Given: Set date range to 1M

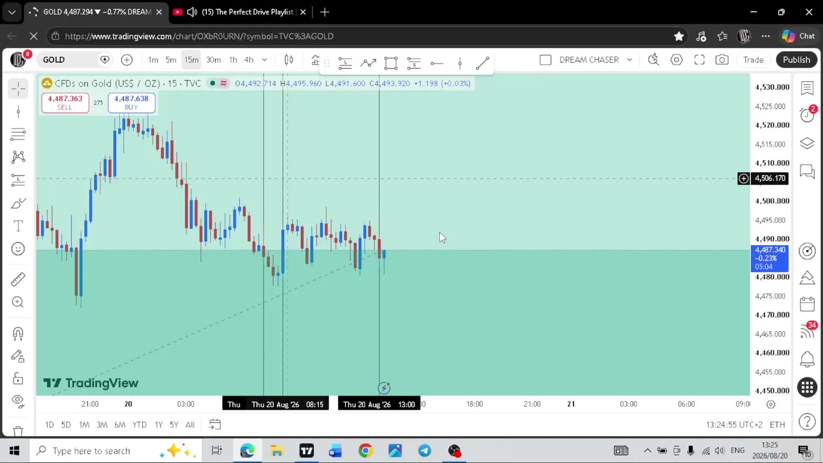Looking at the screenshot, I should 84,424.
